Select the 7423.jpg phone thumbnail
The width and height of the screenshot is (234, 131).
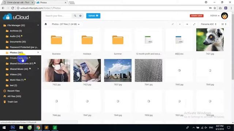(x=87, y=70)
